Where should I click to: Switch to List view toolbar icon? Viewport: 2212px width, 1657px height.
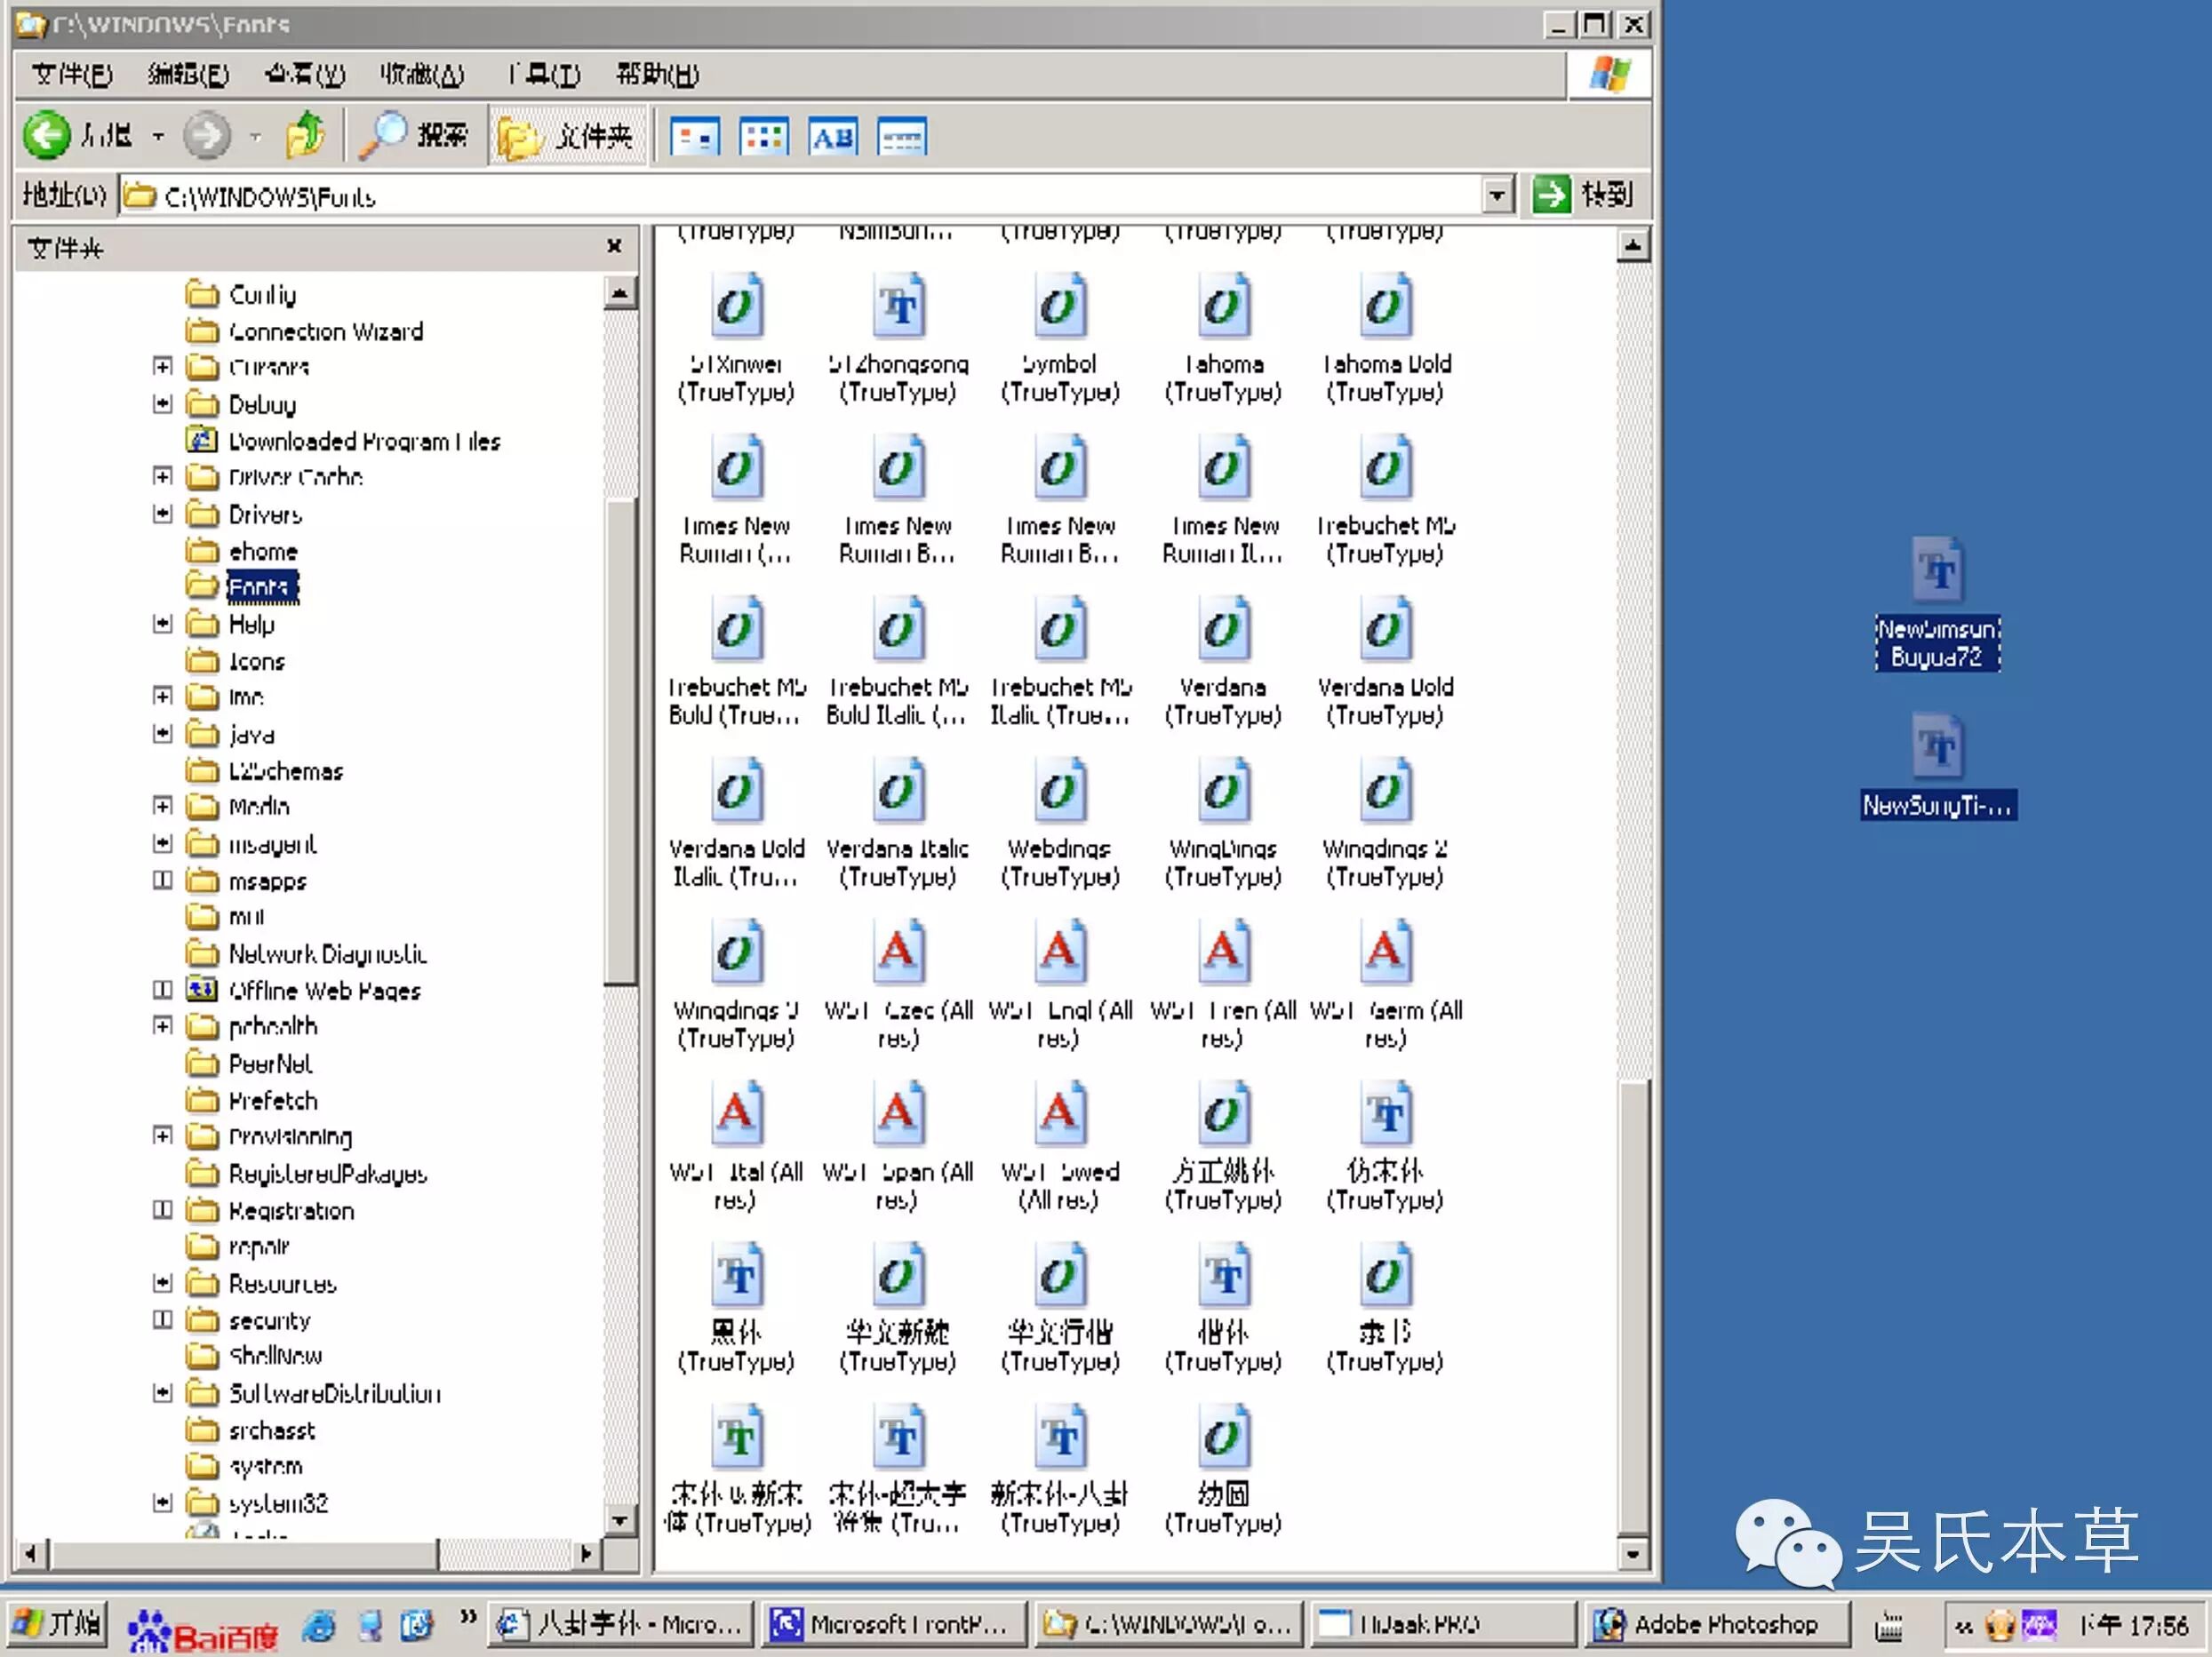(x=764, y=137)
